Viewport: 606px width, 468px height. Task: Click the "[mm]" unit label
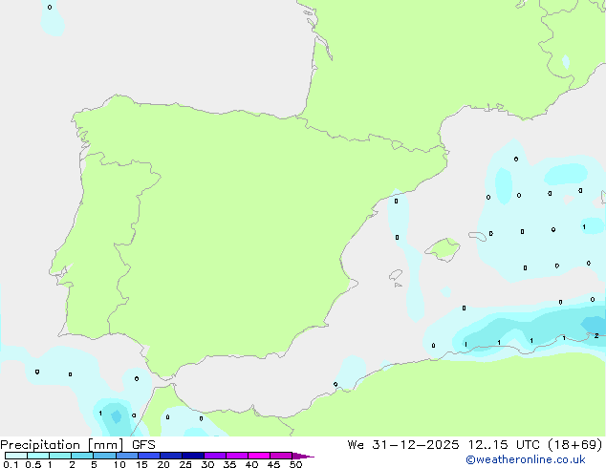coord(106,445)
